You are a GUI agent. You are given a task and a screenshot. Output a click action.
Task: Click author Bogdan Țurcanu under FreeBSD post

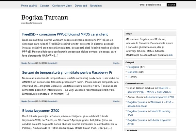tap(28, 63)
